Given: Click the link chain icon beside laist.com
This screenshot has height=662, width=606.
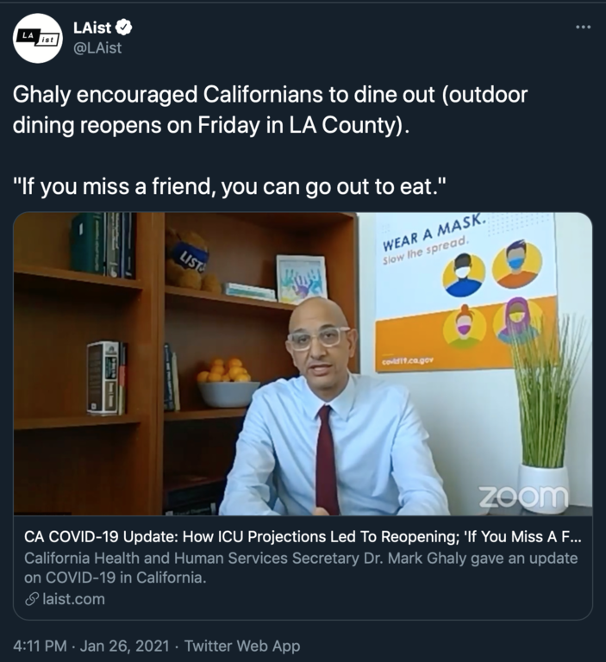Looking at the screenshot, I should (x=31, y=598).
